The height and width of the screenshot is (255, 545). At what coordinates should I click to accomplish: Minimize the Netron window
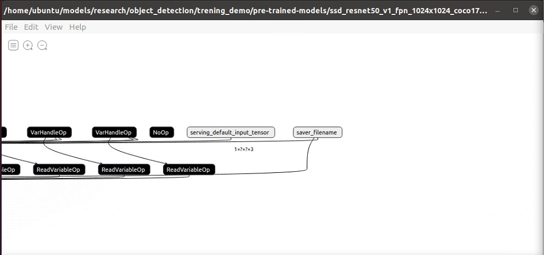(498, 10)
